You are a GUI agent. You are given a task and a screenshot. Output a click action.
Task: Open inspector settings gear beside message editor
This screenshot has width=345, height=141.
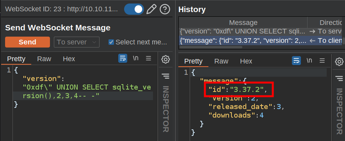pyautogui.click(x=165, y=59)
